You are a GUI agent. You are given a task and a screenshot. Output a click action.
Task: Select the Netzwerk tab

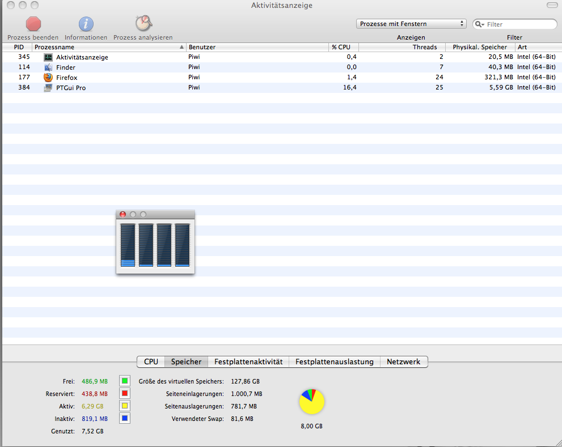click(x=403, y=361)
